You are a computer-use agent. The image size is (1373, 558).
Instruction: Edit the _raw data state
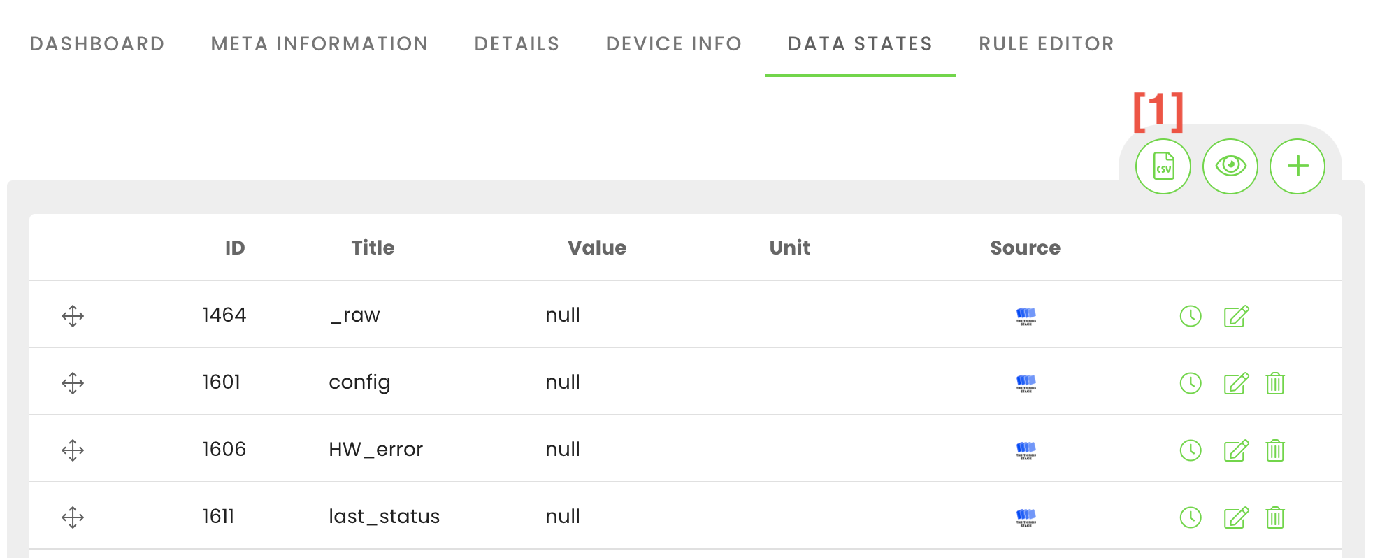click(1235, 316)
